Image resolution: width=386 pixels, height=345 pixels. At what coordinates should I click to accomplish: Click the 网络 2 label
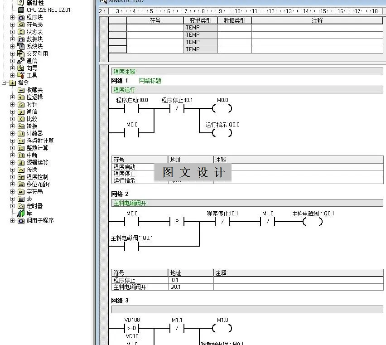tap(120, 194)
